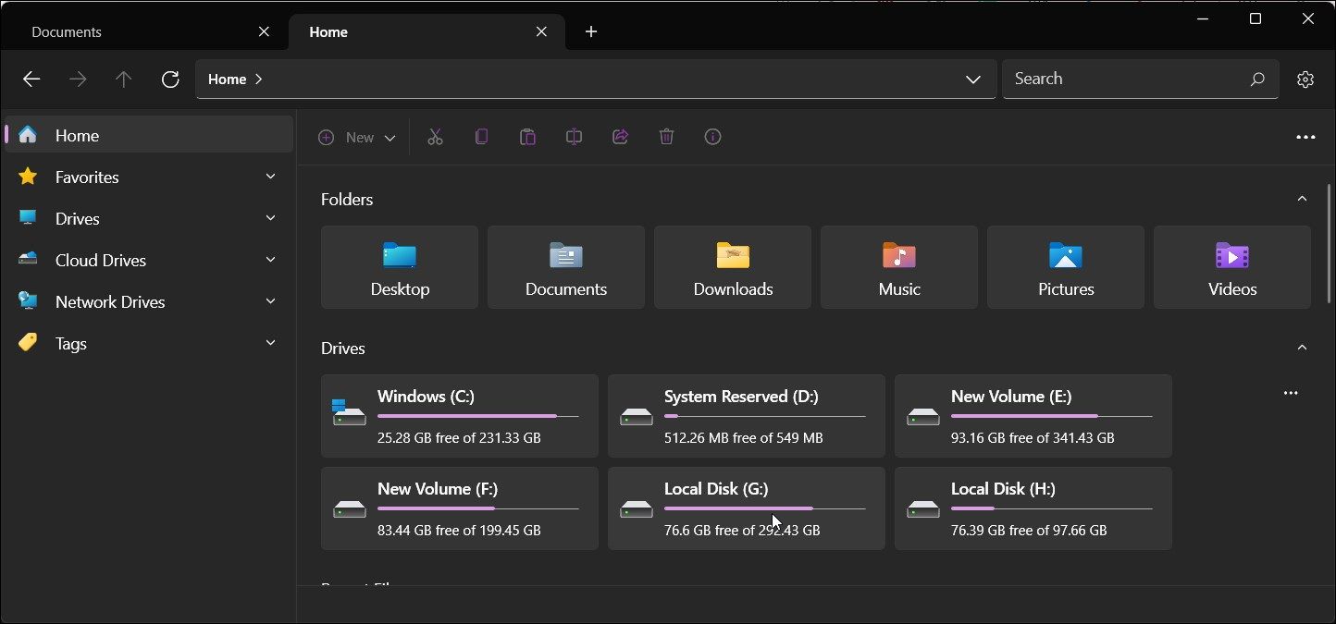Select Home in the sidebar
The width and height of the screenshot is (1336, 624).
pos(148,135)
